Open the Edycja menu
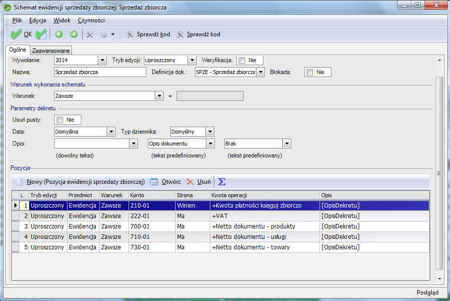Image resolution: width=450 pixels, height=301 pixels. [38, 20]
